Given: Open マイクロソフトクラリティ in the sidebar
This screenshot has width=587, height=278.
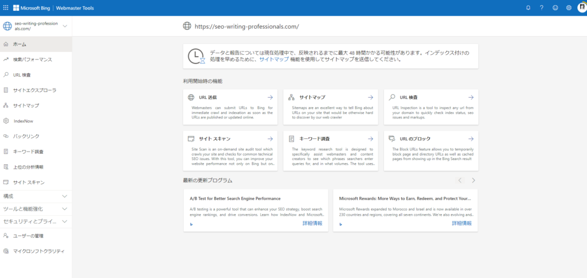Looking at the screenshot, I should pyautogui.click(x=36, y=251).
